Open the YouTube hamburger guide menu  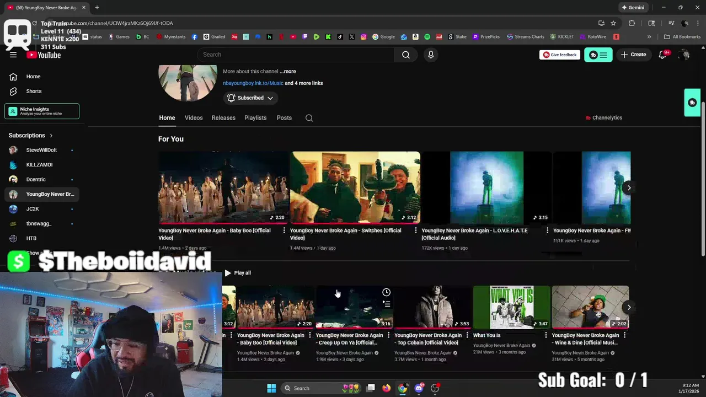(13, 55)
